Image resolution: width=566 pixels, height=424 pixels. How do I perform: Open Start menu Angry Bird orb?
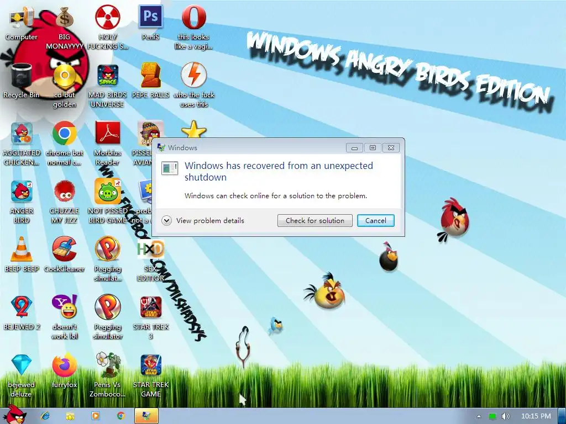14,415
